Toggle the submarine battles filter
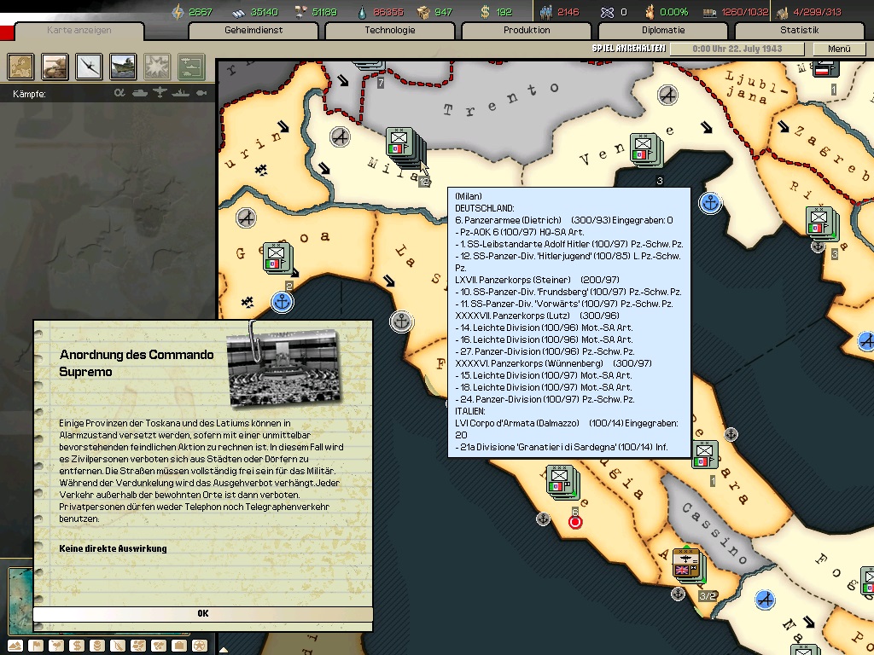874x655 pixels. pyautogui.click(x=201, y=93)
